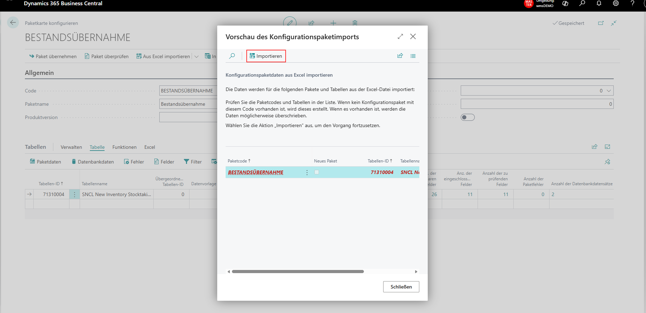Click Paket übernehmen action
Viewport: 646px width, 313px height.
pos(53,56)
